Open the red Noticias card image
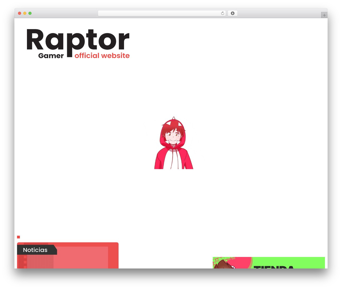This screenshot has height=289, width=342. coord(68,255)
